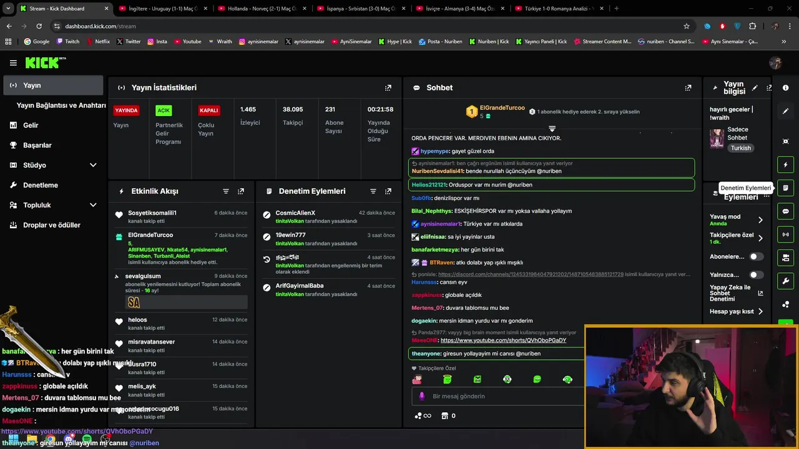Screen dimensions: 799x449
Task: Click the info icon in the right sidebar
Action: pos(786,88)
